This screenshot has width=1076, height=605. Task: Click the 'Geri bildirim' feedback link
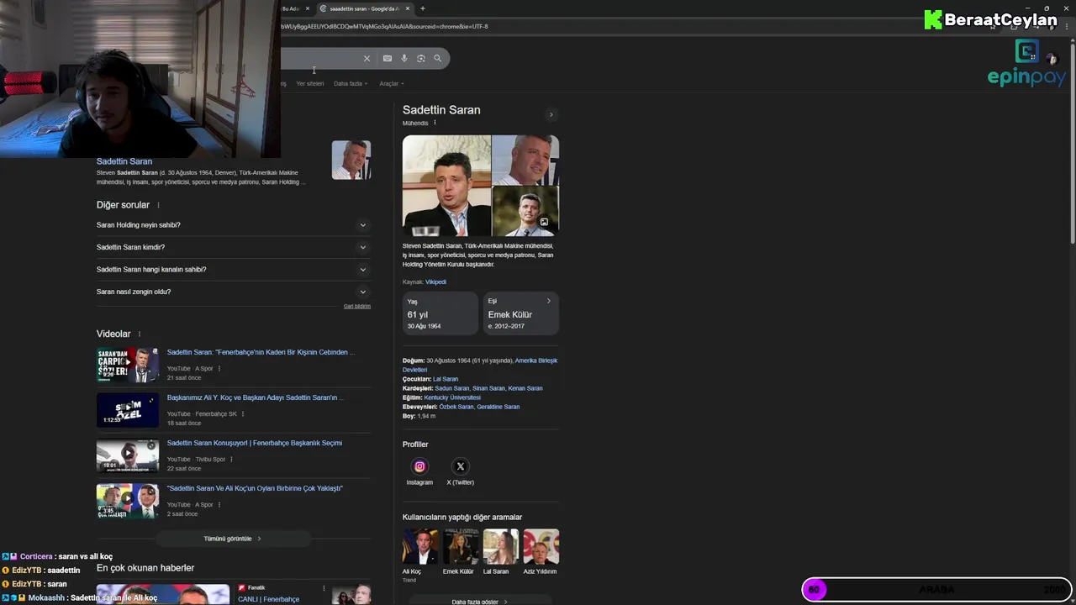coord(357,306)
